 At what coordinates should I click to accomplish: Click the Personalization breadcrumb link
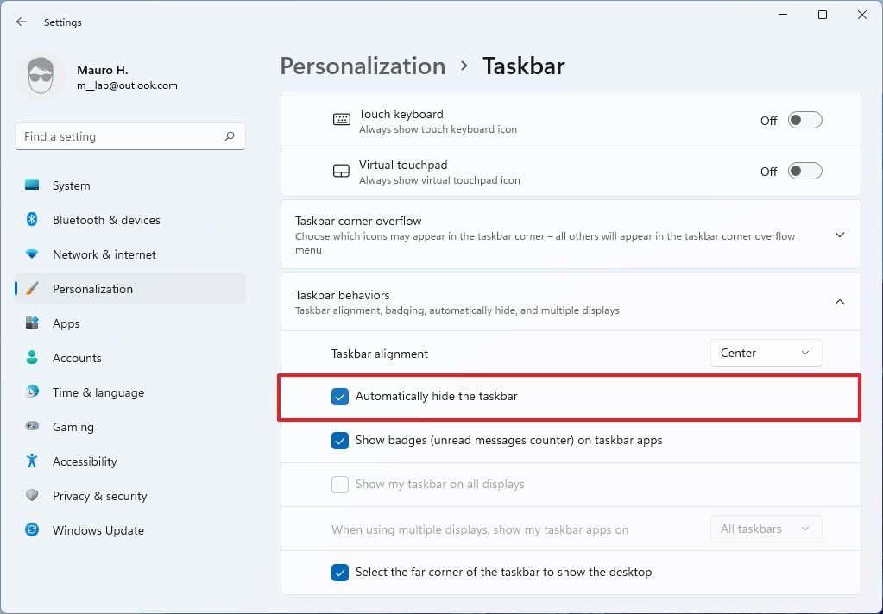[363, 66]
